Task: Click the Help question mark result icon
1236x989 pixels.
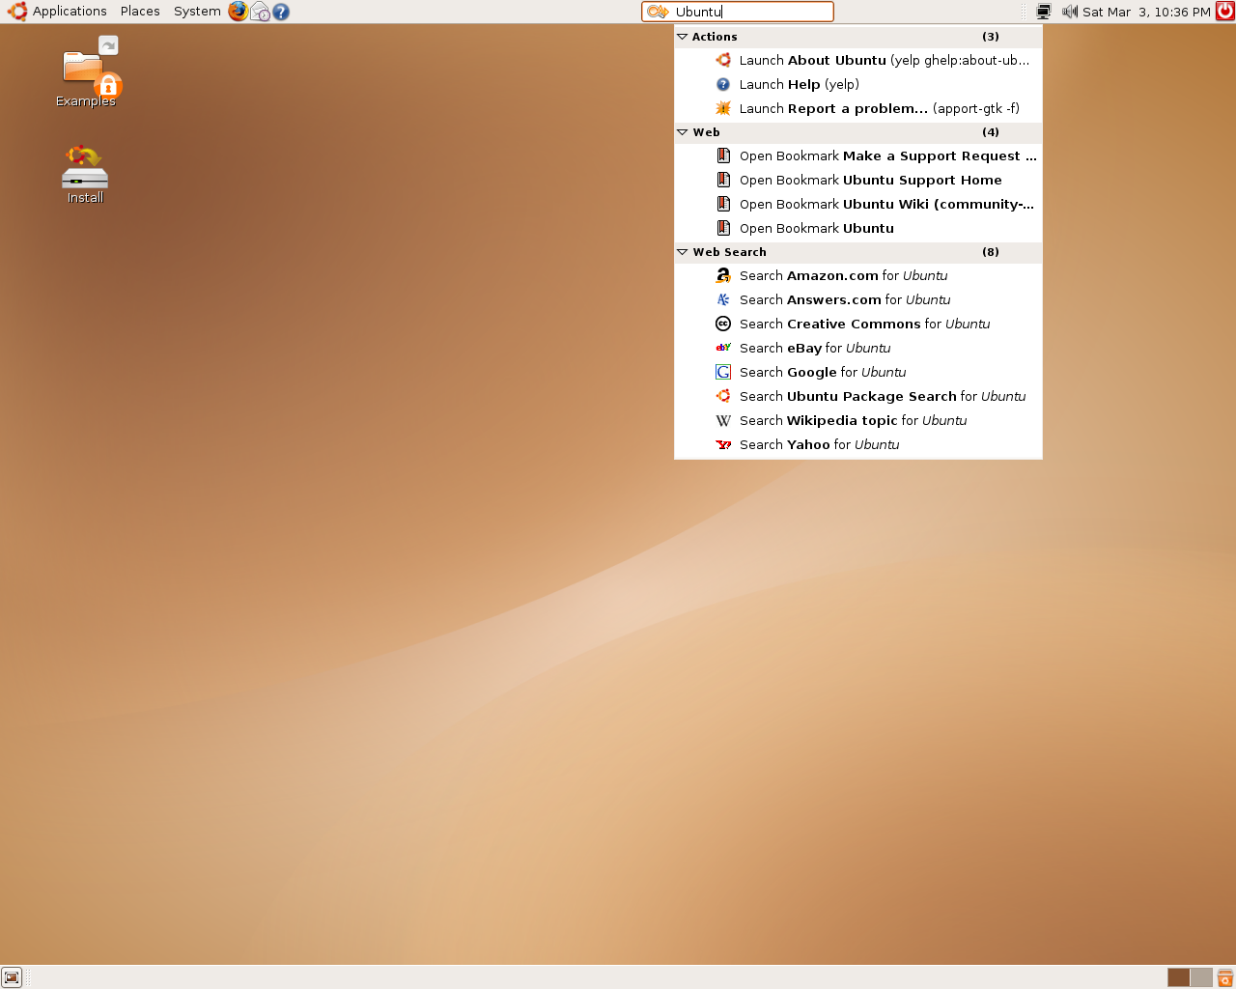Action: point(723,84)
